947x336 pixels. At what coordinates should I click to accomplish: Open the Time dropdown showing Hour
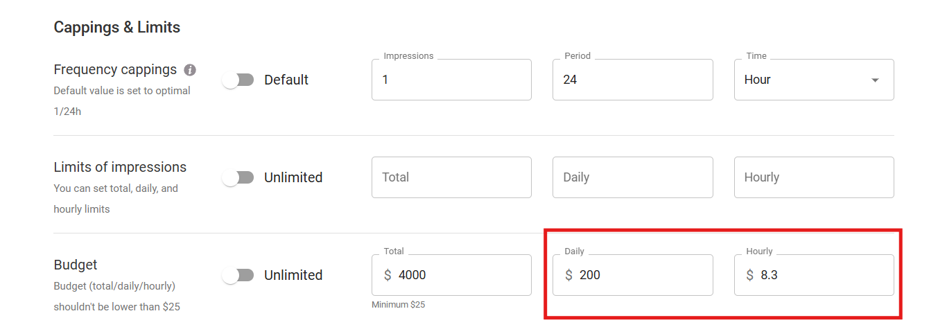coord(813,80)
